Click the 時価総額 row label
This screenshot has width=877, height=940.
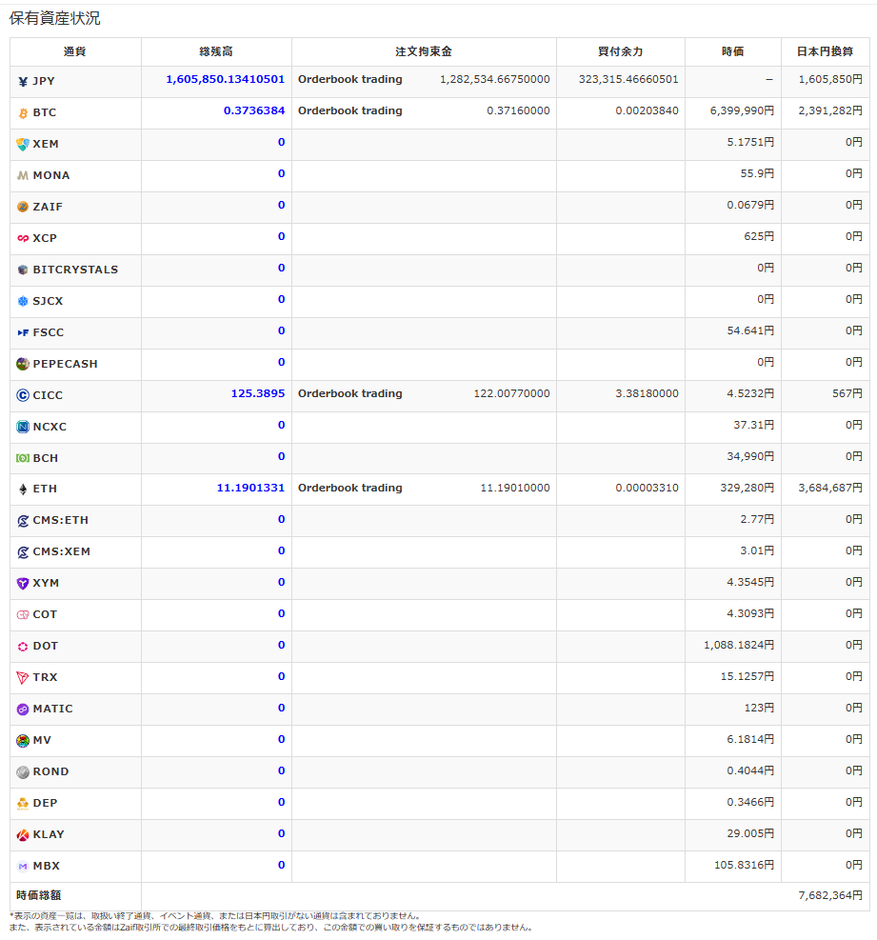point(38,895)
